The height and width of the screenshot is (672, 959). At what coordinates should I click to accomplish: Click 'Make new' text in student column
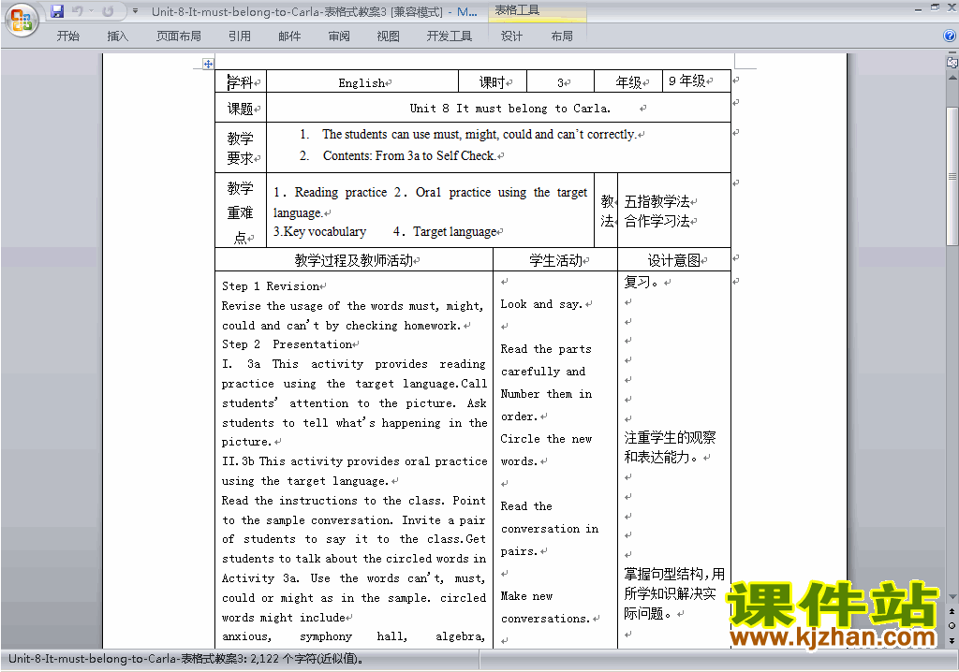(x=526, y=596)
